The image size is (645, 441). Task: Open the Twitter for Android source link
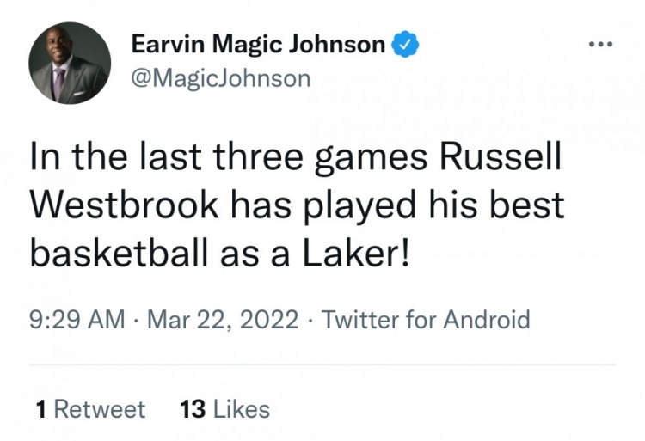(x=425, y=321)
